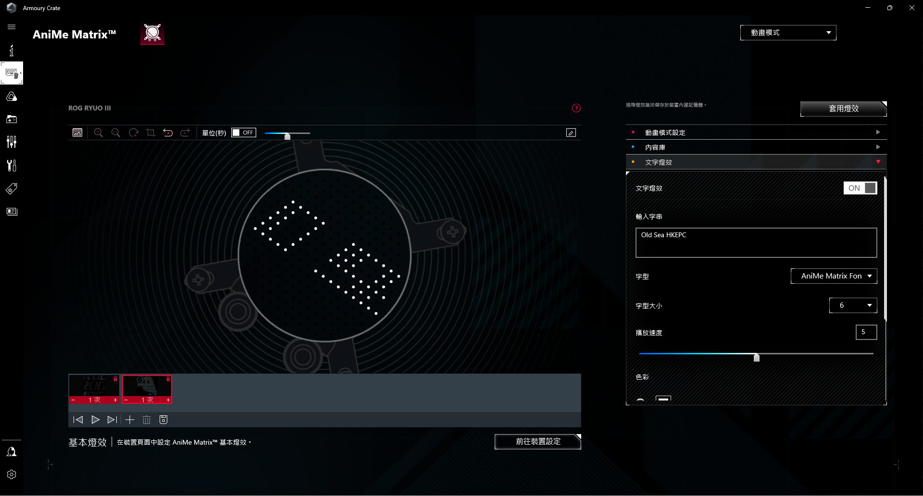The height and width of the screenshot is (496, 923).
Task: Click the 文字燈效 panel scrollbar
Action: (885, 250)
